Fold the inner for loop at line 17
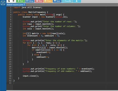 pos(12,45)
